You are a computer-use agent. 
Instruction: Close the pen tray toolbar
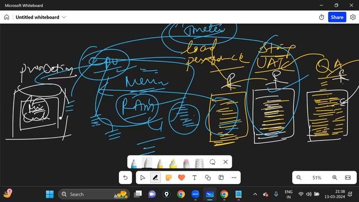(225, 162)
